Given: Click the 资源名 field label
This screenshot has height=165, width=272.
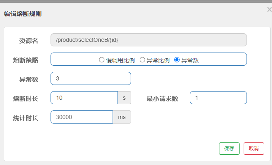Looking at the screenshot, I should (29, 41).
